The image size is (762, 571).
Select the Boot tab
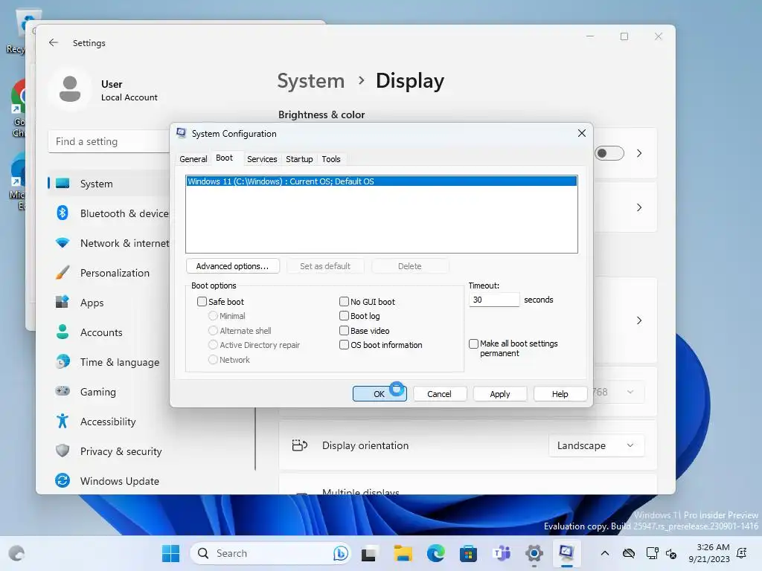[x=224, y=158]
